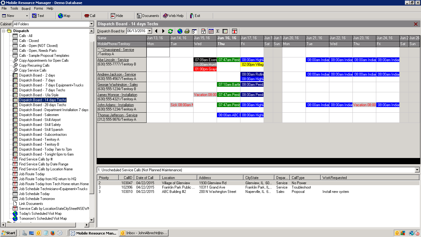Open Abe Lincoln - Service technician link
Image resolution: width=421 pixels, height=237 pixels.
[113, 60]
